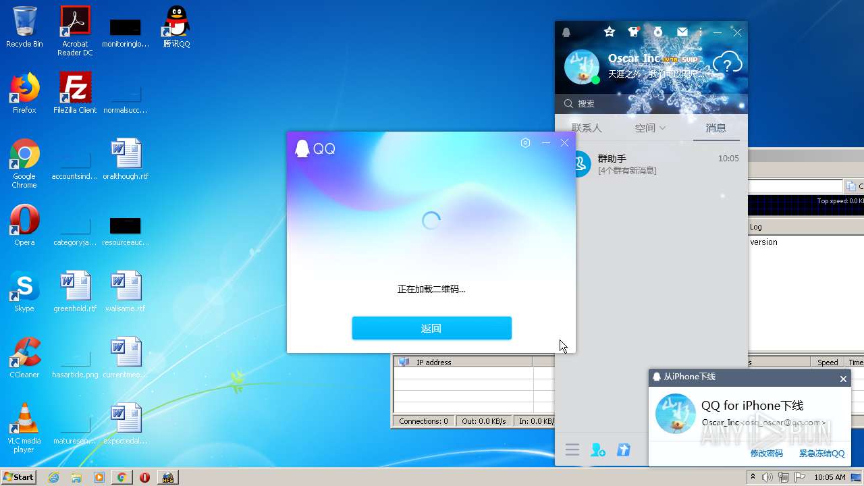The image size is (864, 486).
Task: Click the Oscar_Inc nickname text
Action: click(634, 59)
